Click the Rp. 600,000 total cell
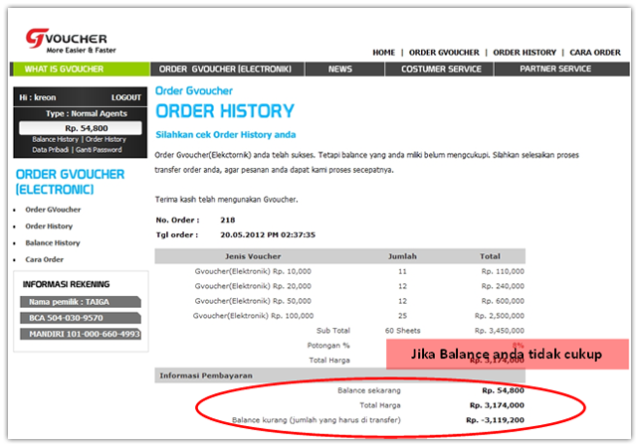This screenshot has height=448, width=637. (x=503, y=301)
